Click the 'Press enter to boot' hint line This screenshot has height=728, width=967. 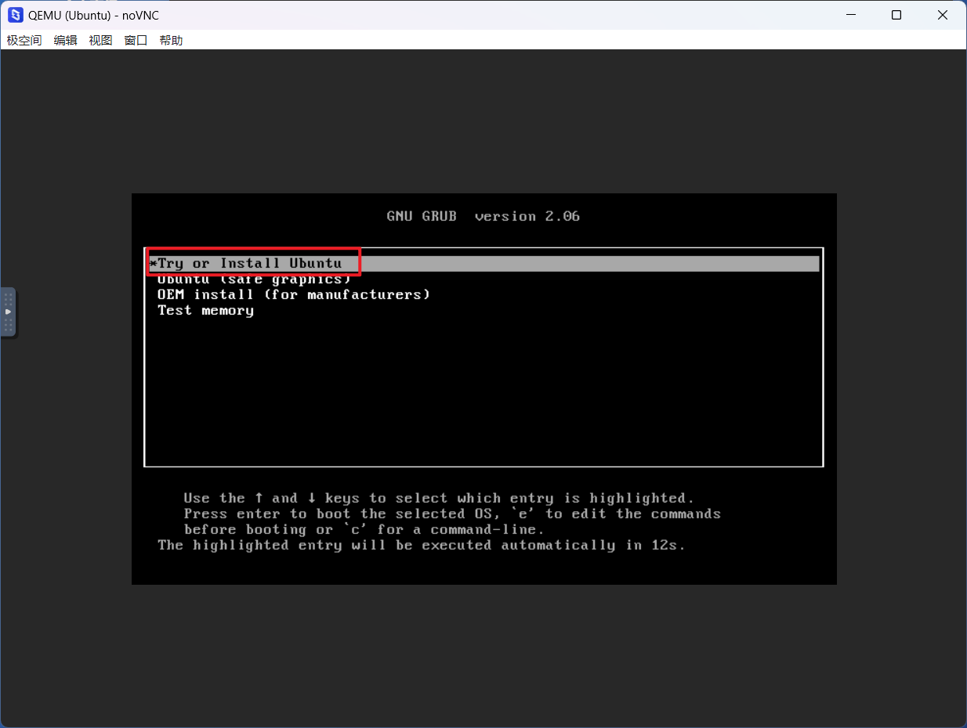[x=452, y=514]
